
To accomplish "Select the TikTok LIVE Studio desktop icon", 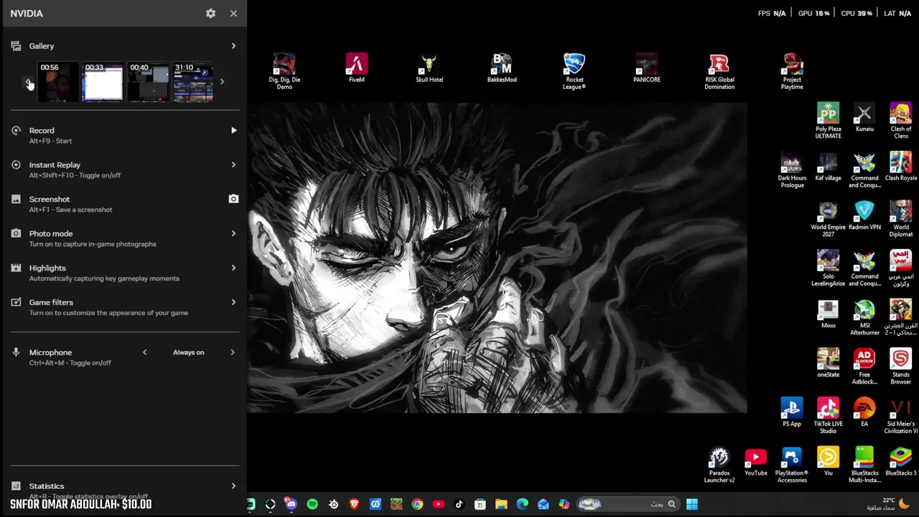I will pos(828,416).
